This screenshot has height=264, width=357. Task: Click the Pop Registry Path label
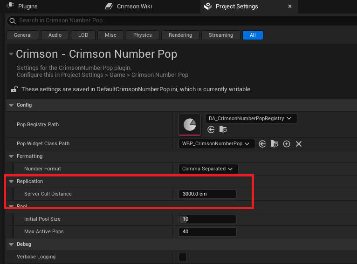point(38,125)
